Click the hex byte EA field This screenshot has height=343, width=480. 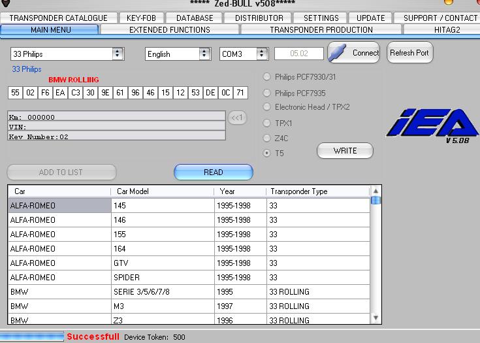[60, 93]
